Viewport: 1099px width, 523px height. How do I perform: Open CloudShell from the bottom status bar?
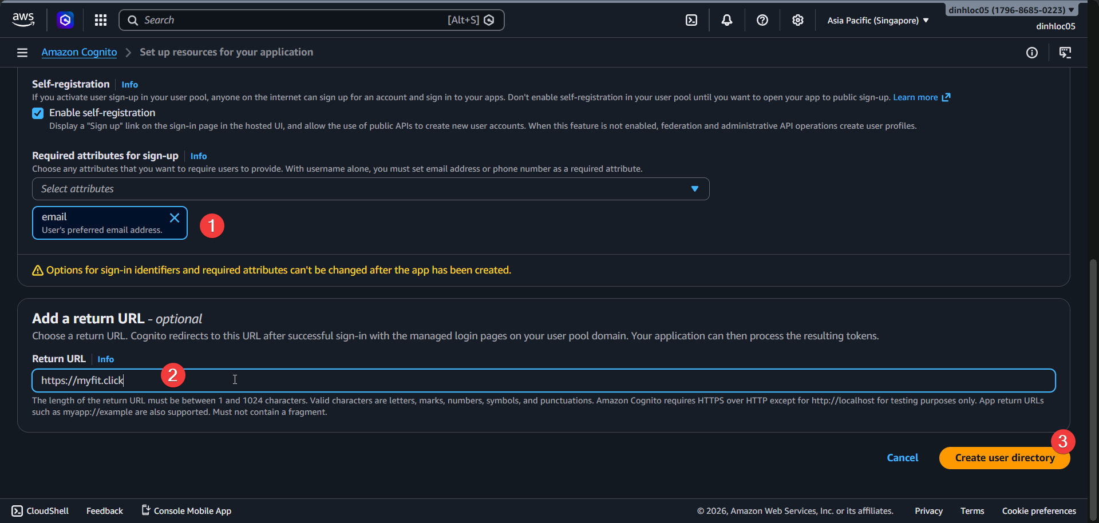[x=39, y=510]
